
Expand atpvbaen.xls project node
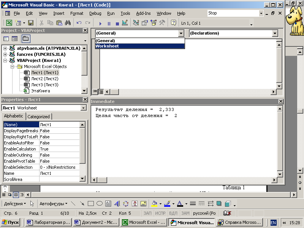click(5, 48)
